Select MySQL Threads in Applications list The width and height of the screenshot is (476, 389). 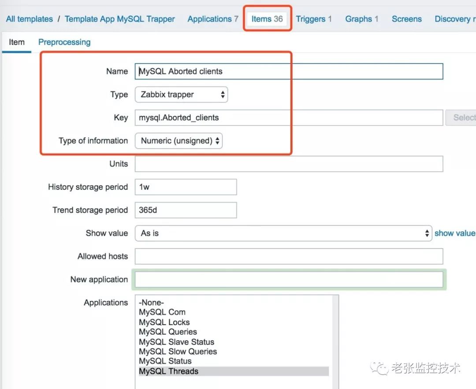tap(234, 371)
